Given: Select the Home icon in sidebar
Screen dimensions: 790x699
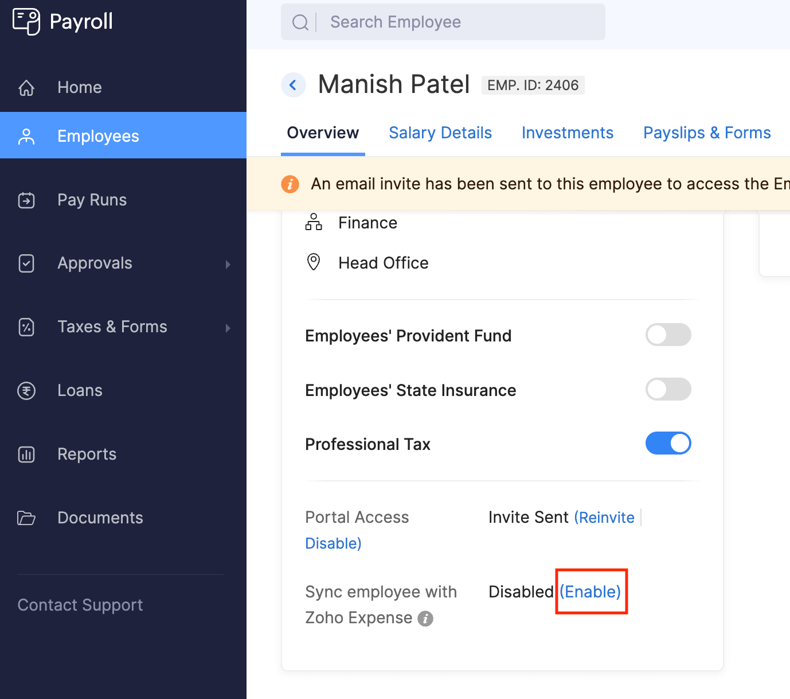Looking at the screenshot, I should pyautogui.click(x=26, y=87).
